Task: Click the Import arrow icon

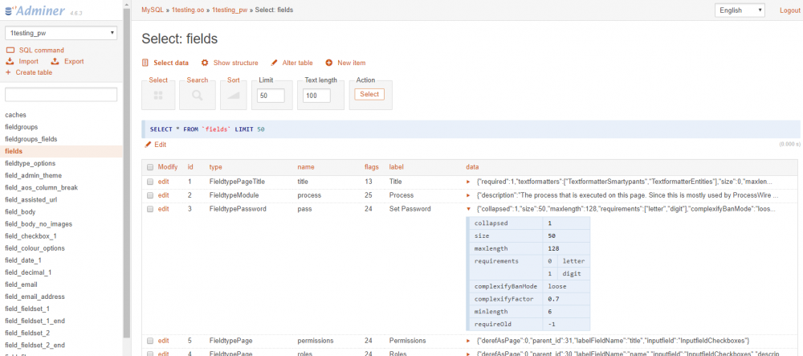Action: tap(10, 61)
